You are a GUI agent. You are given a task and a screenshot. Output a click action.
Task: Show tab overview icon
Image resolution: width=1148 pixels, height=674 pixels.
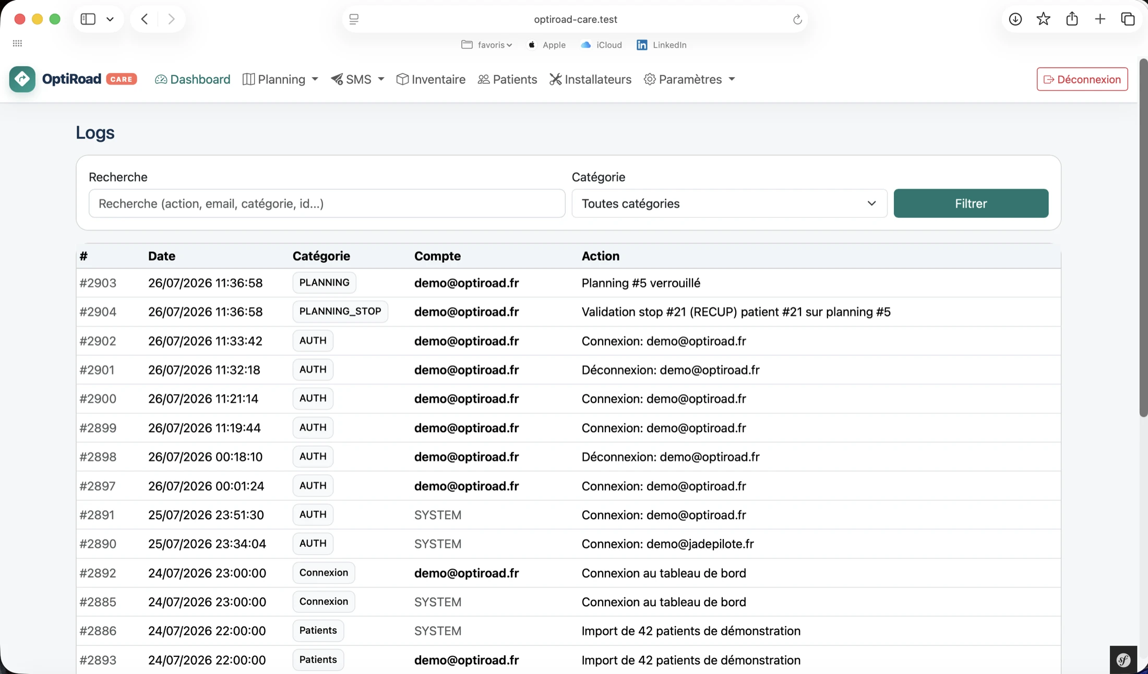coord(1128,19)
